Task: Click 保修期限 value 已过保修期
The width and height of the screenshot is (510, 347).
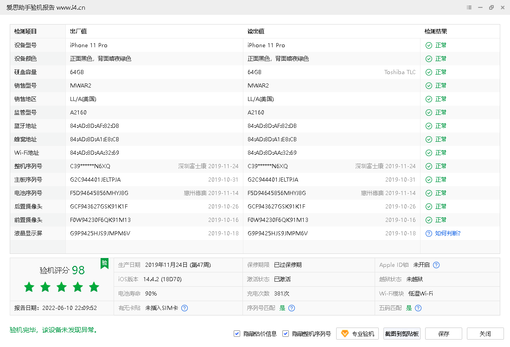Action: pyautogui.click(x=288, y=265)
